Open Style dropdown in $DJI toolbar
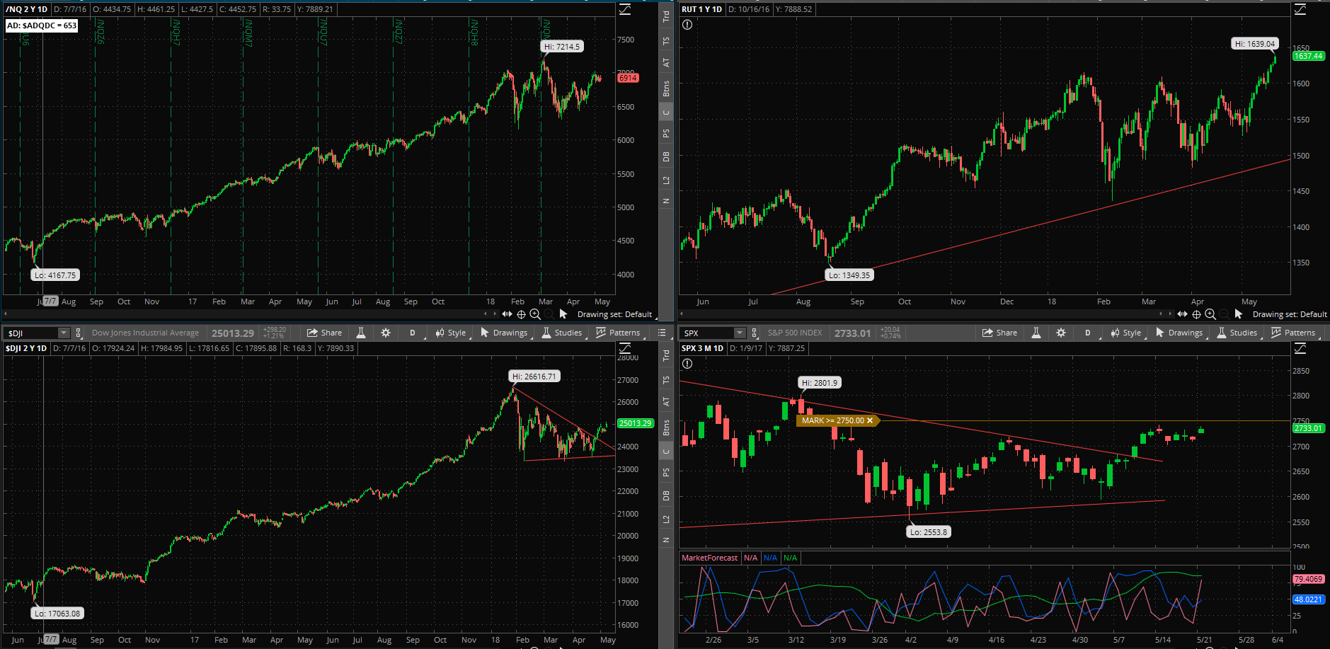The image size is (1330, 649). [x=451, y=333]
